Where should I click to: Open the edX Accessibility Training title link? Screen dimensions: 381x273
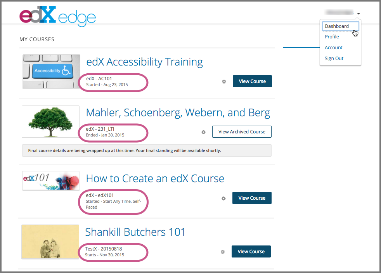tap(145, 62)
